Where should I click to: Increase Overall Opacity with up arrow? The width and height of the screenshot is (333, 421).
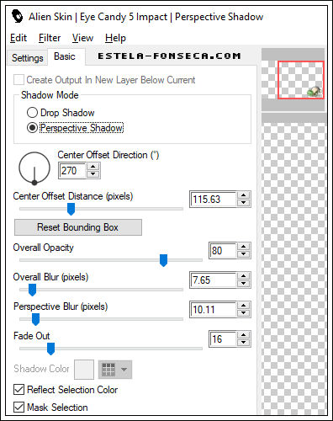pos(244,247)
